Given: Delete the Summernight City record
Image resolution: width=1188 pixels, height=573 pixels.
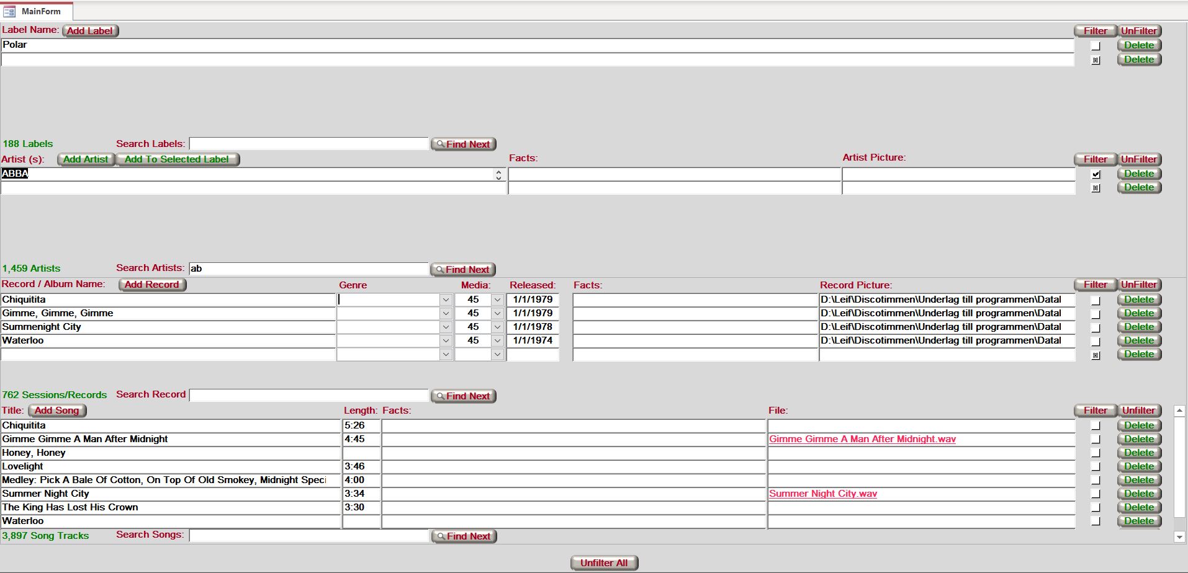Looking at the screenshot, I should point(1139,327).
